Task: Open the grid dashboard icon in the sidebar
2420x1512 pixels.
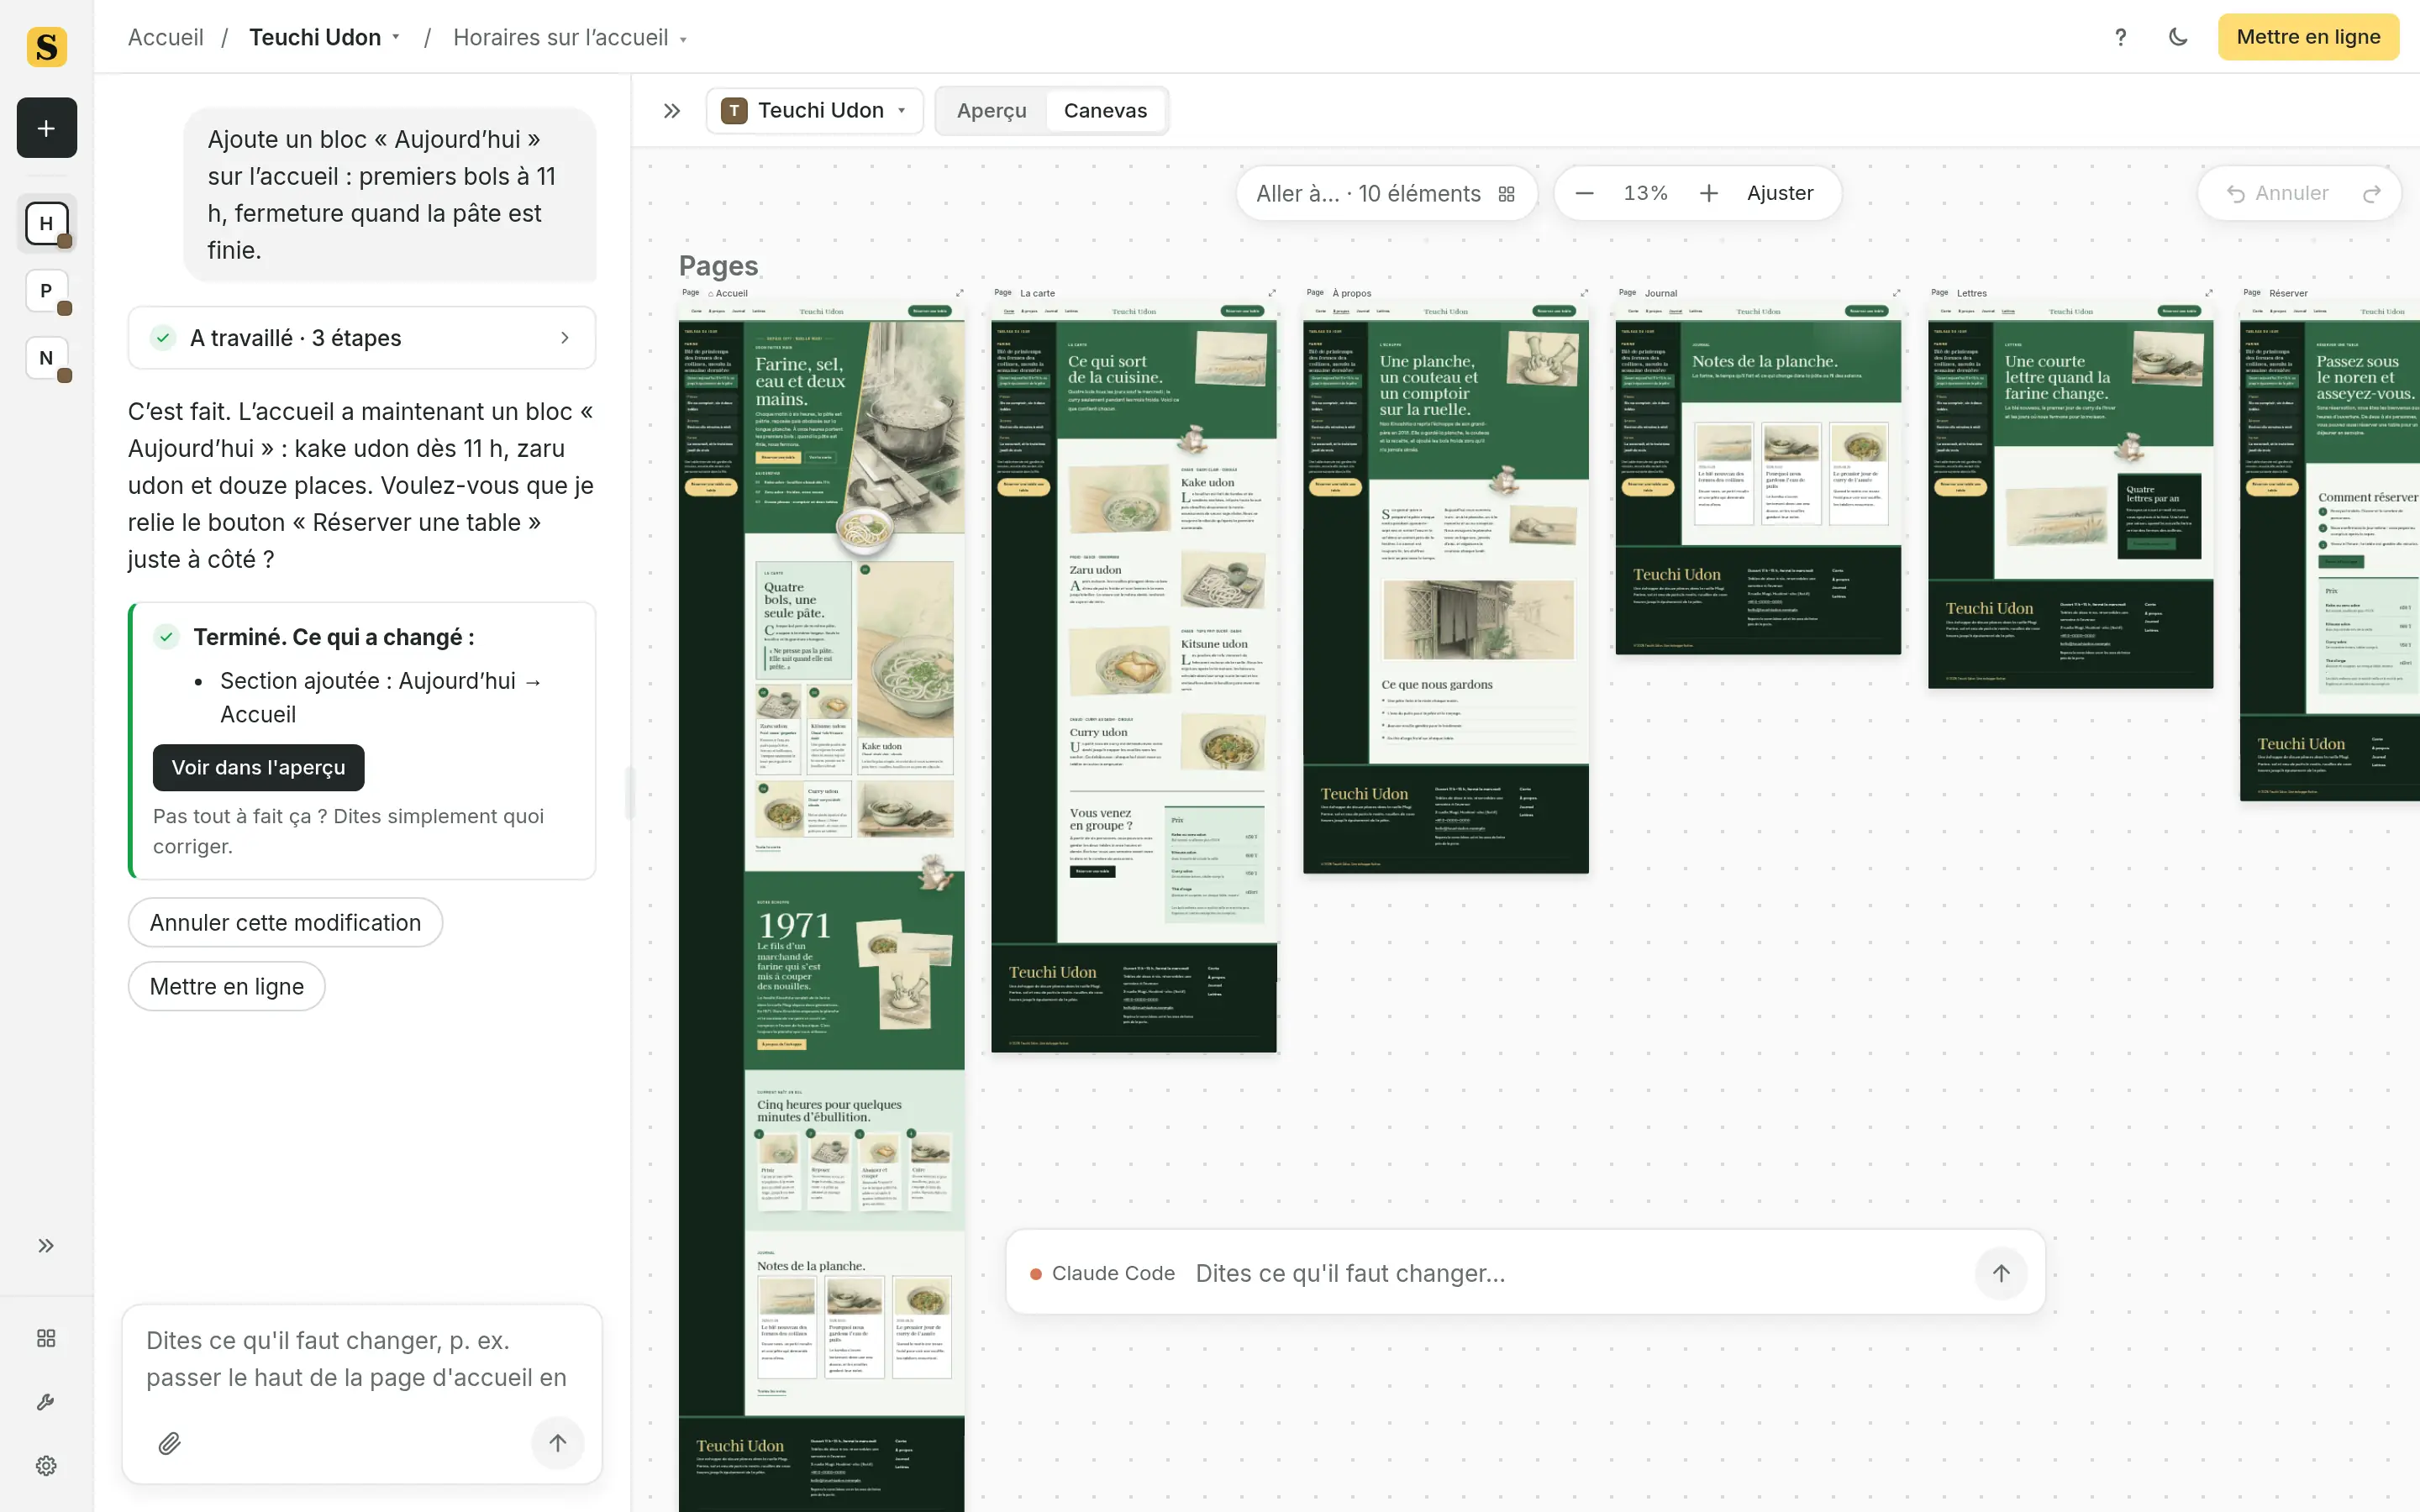Action: pos(46,1338)
